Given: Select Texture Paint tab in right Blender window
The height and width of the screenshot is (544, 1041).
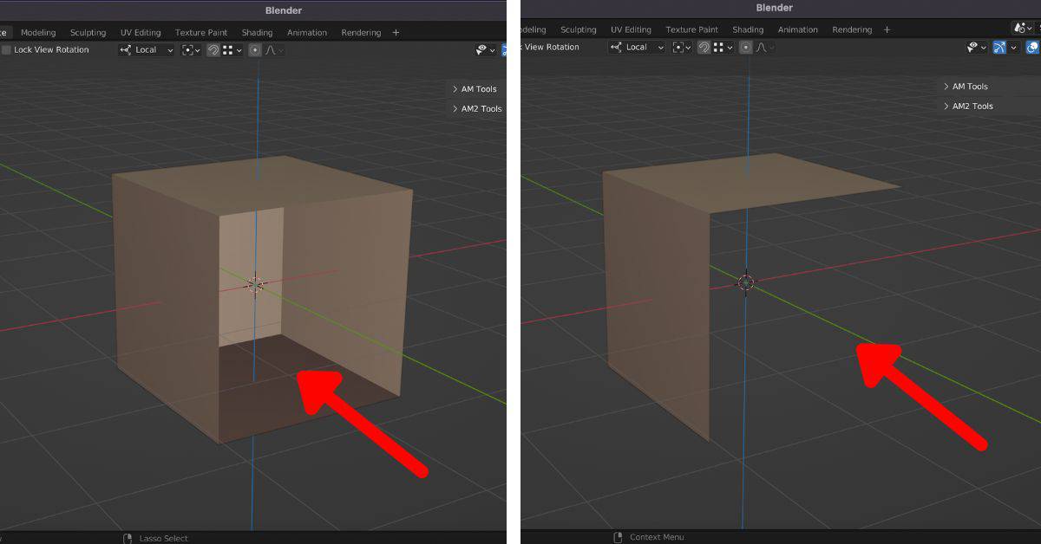Looking at the screenshot, I should 692,30.
